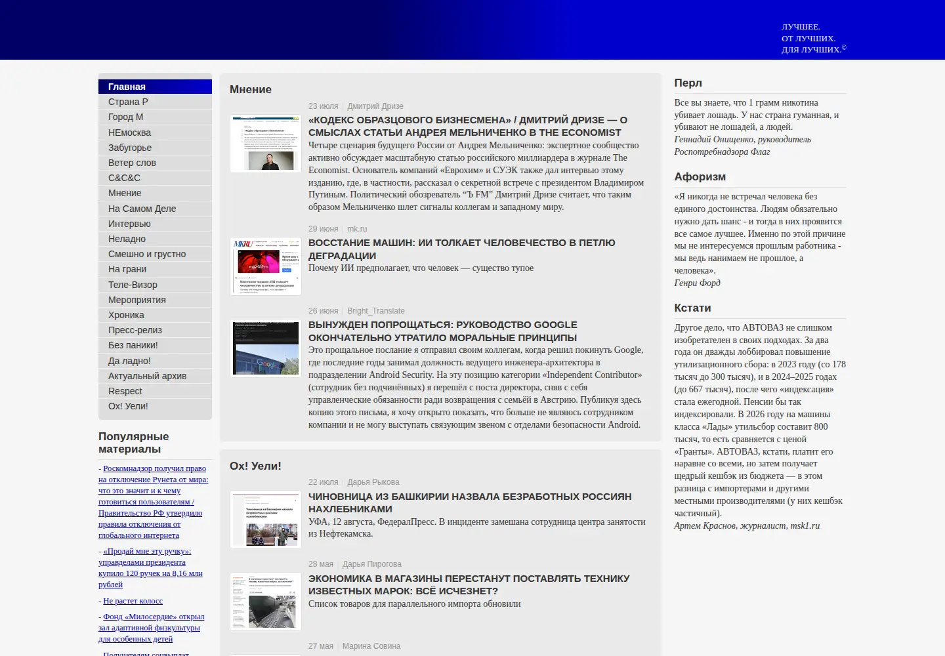This screenshot has width=945, height=656.
Task: Open the Город М section
Action: [155, 117]
